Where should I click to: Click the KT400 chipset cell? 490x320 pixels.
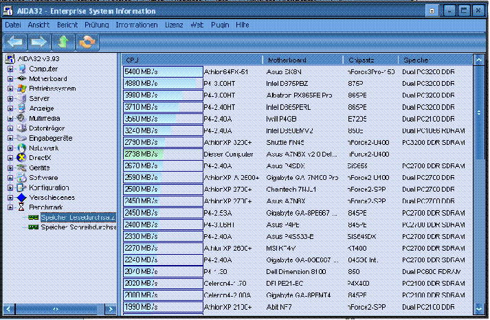[357, 248]
